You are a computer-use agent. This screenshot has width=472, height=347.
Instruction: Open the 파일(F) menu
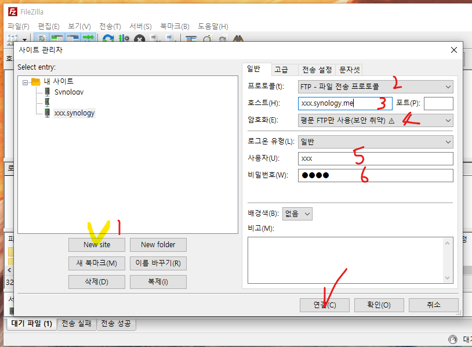click(x=19, y=27)
